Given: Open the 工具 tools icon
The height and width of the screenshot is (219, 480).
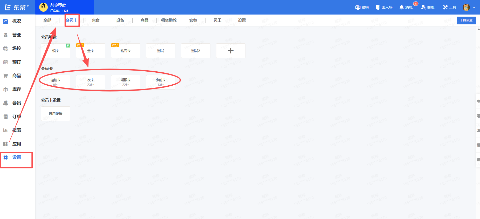Looking at the screenshot, I should [445, 7].
